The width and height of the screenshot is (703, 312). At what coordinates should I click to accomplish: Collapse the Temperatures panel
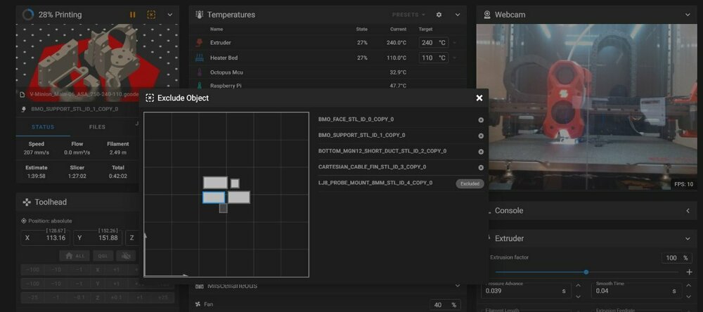[458, 15]
